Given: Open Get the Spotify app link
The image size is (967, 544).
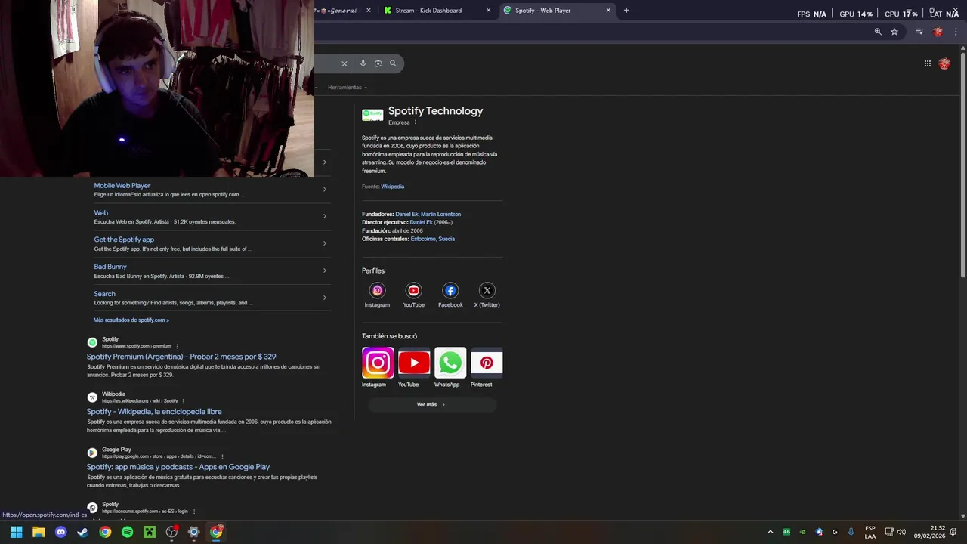Looking at the screenshot, I should [124, 240].
